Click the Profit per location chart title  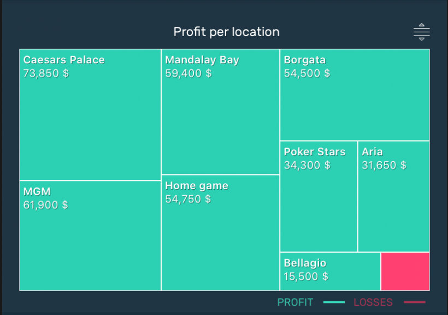click(x=226, y=32)
